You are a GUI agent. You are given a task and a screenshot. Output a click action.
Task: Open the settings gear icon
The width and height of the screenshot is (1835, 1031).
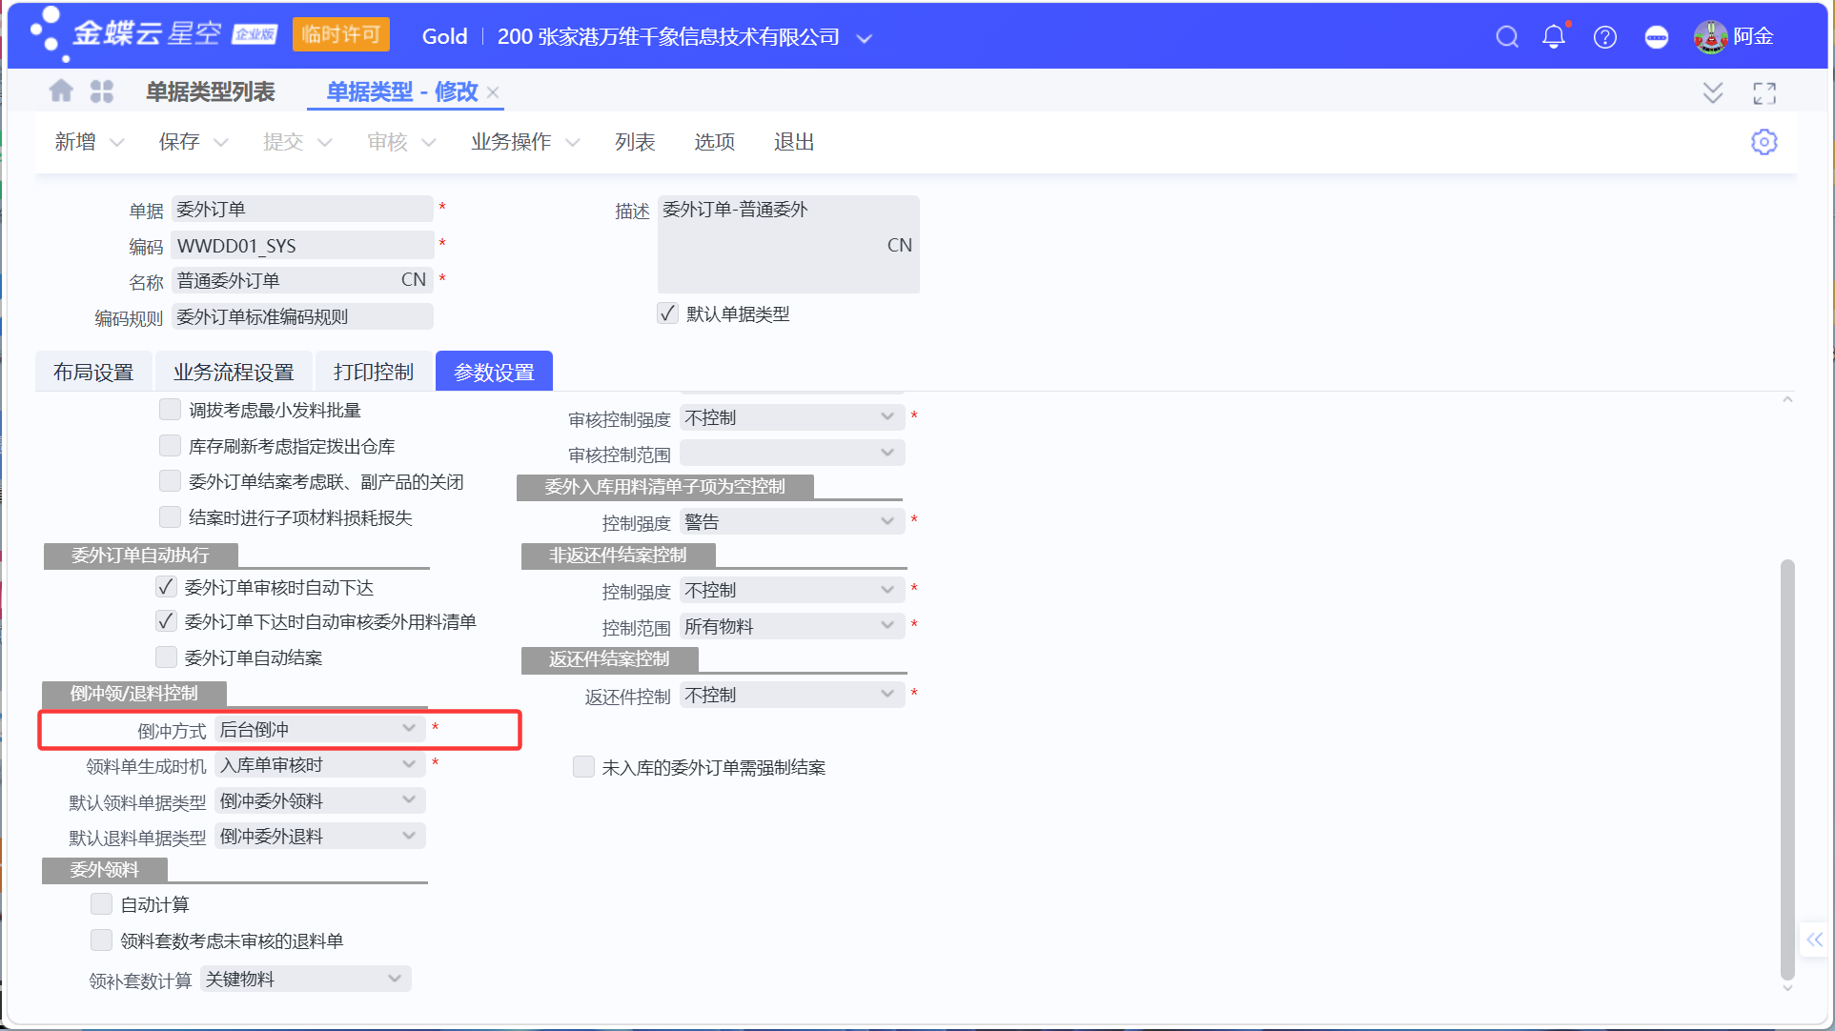1764,142
